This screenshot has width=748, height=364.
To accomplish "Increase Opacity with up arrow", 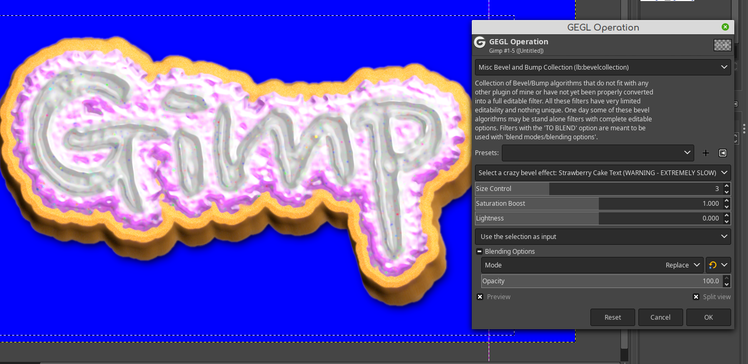I will (x=727, y=278).
